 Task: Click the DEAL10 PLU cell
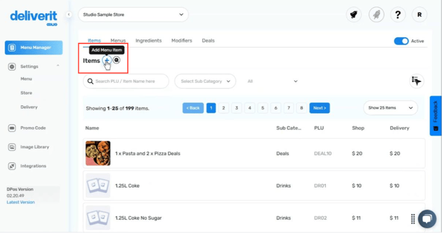tap(323, 153)
